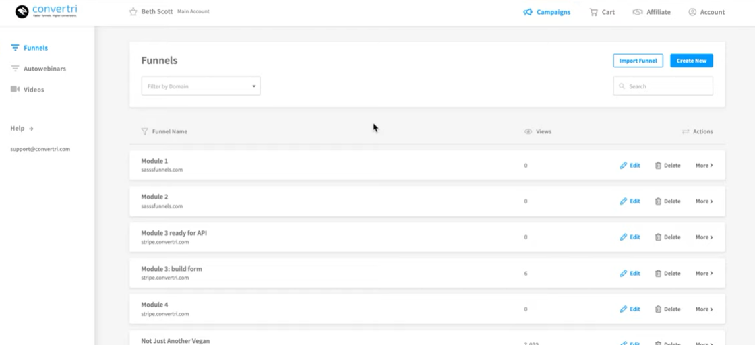This screenshot has height=345, width=755.
Task: Click the pencil Edit icon for Module 1
Action: tap(624, 166)
